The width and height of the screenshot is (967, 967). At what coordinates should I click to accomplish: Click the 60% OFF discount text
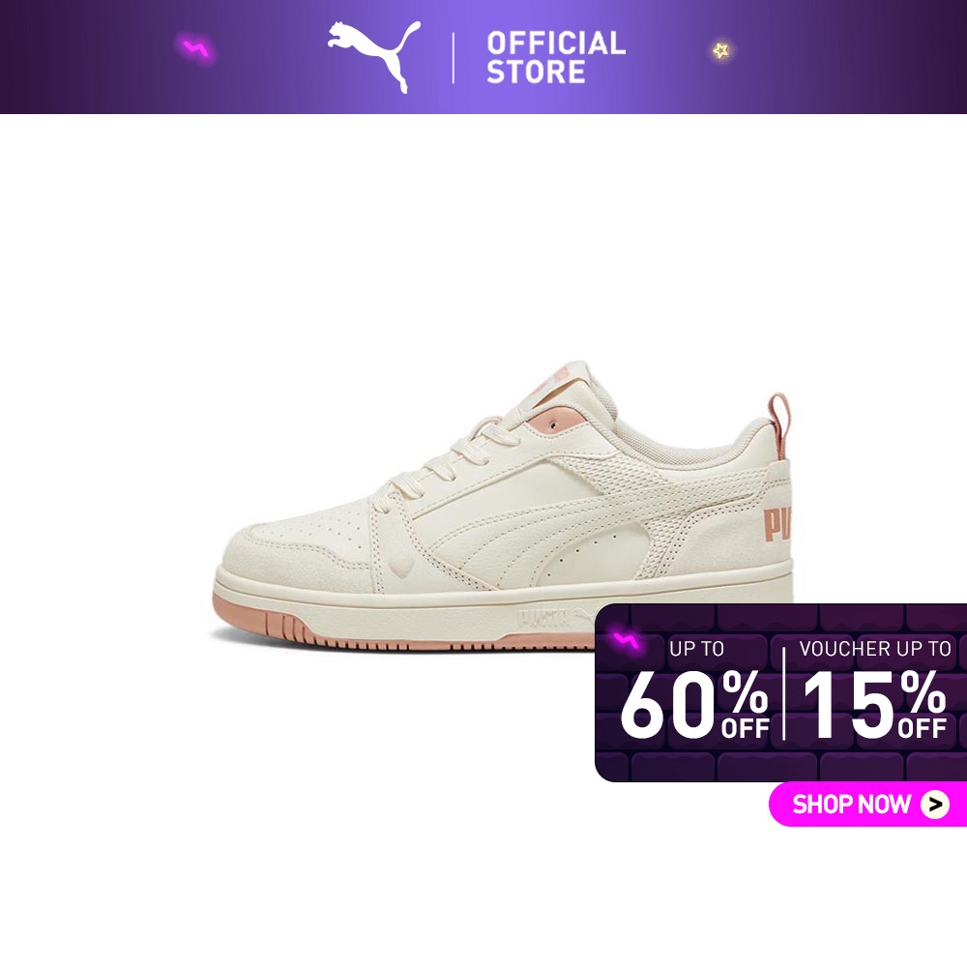coord(695,704)
